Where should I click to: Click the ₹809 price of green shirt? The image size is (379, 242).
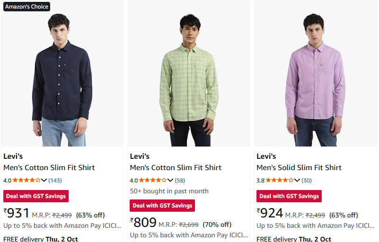tap(143, 222)
